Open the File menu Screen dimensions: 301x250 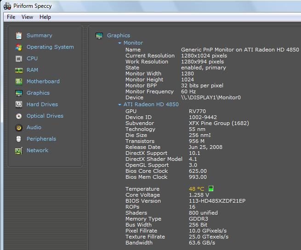(11, 17)
